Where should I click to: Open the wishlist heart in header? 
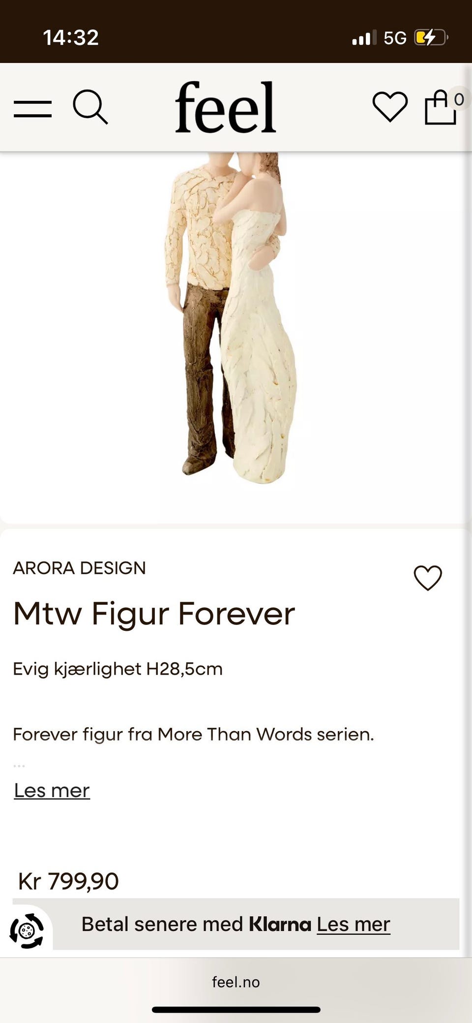point(390,107)
